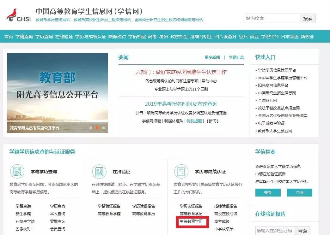This screenshot has height=235, width=330.
Task: Click the 教育部阳光高考信息公开平台 banner image
Action: point(58,93)
